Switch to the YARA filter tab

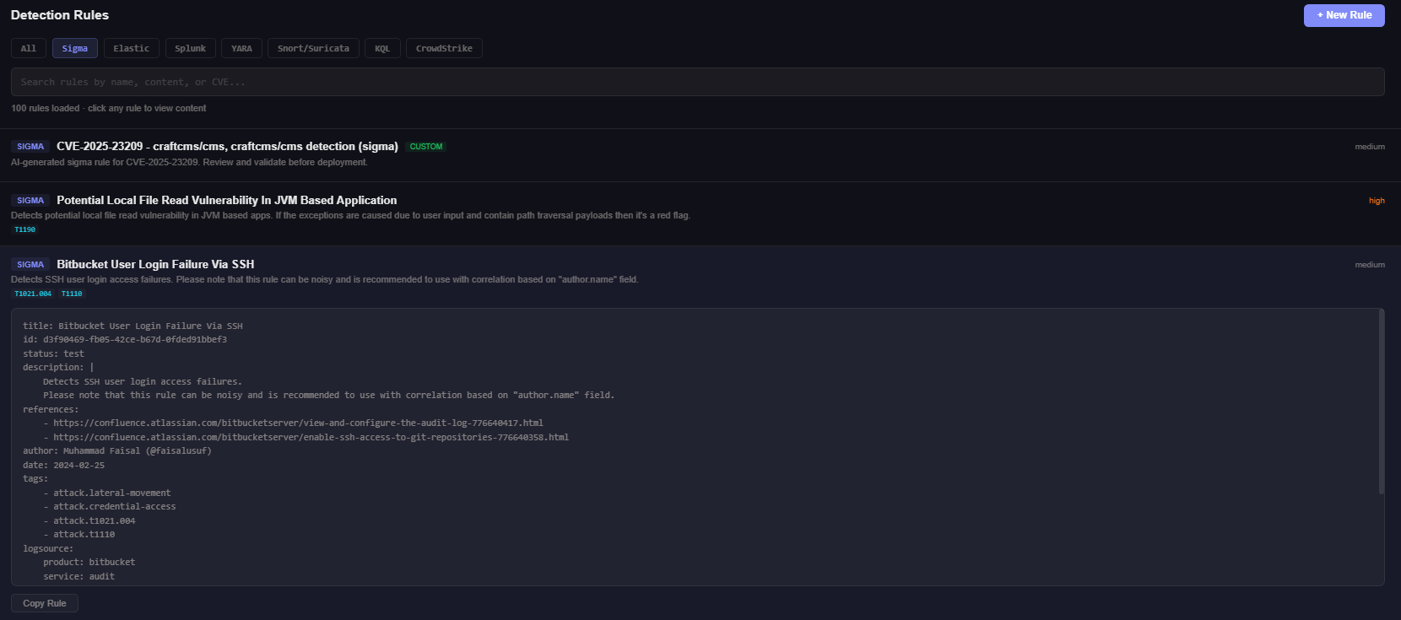[x=242, y=48]
